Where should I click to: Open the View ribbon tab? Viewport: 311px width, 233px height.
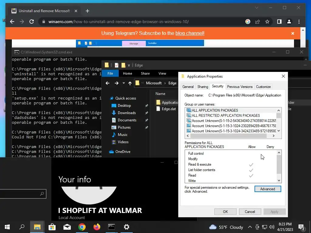pos(162,73)
